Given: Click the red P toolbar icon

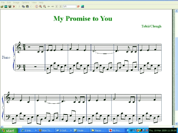Looking at the screenshot, I should click(x=78, y=6).
